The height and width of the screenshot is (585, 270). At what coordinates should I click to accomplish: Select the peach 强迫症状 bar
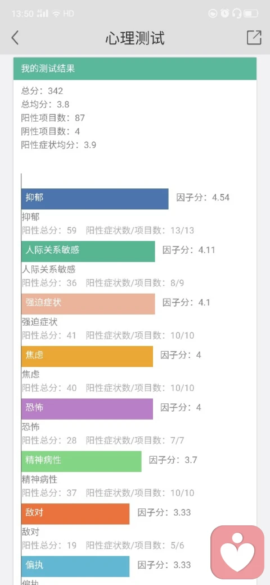click(x=88, y=304)
